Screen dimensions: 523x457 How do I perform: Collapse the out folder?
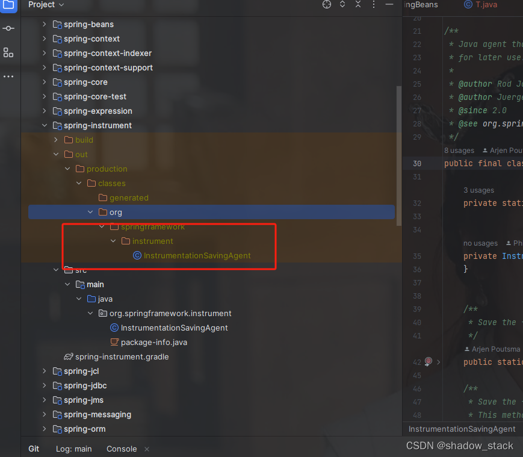(56, 154)
